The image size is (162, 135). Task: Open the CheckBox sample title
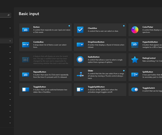pos(92,28)
